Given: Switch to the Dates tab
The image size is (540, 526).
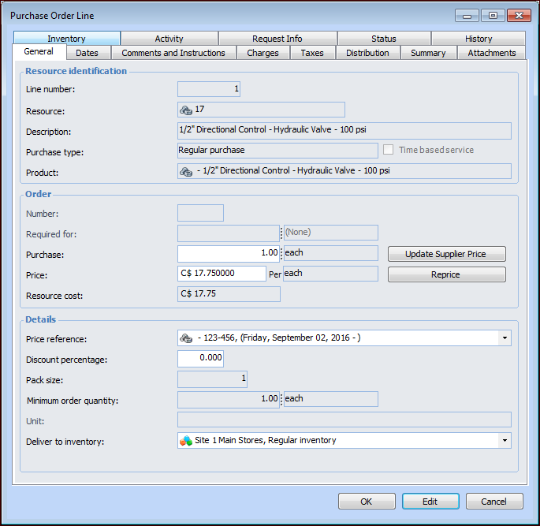Looking at the screenshot, I should [88, 53].
